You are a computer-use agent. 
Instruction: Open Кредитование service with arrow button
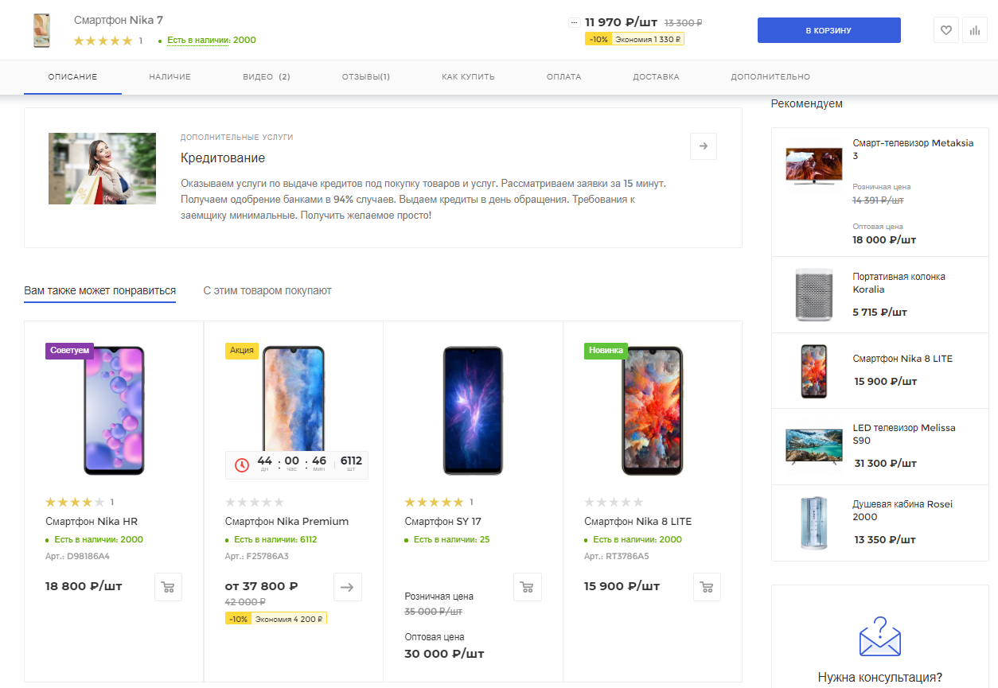[x=704, y=146]
